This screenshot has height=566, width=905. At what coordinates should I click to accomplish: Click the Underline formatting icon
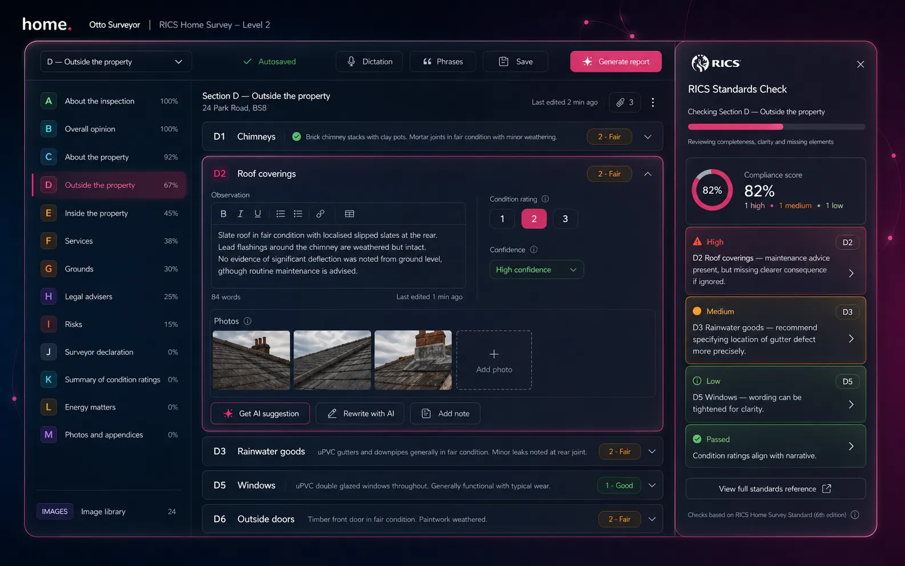tap(258, 214)
